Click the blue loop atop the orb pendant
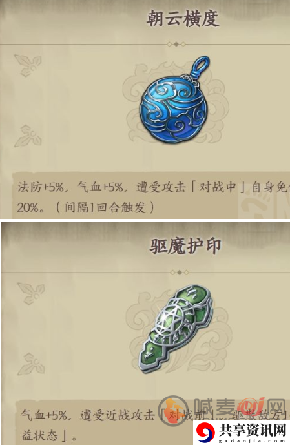 tap(201, 66)
